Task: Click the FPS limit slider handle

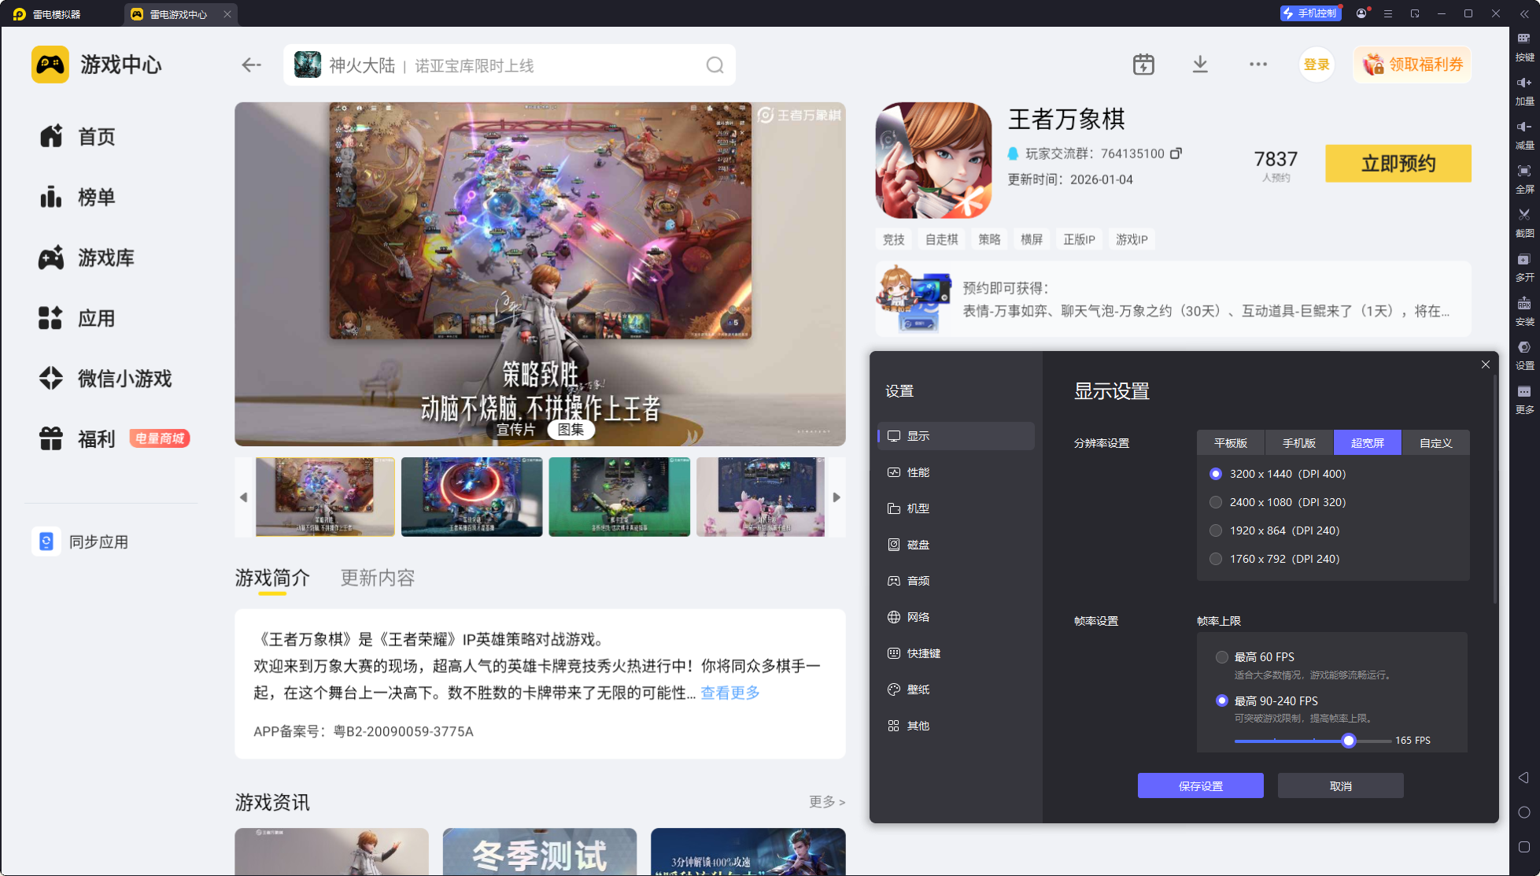Action: (1349, 741)
